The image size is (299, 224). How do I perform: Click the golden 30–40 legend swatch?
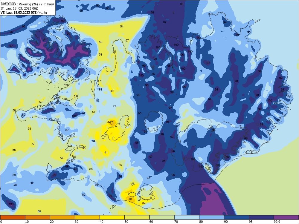pyautogui.click(x=87, y=217)
